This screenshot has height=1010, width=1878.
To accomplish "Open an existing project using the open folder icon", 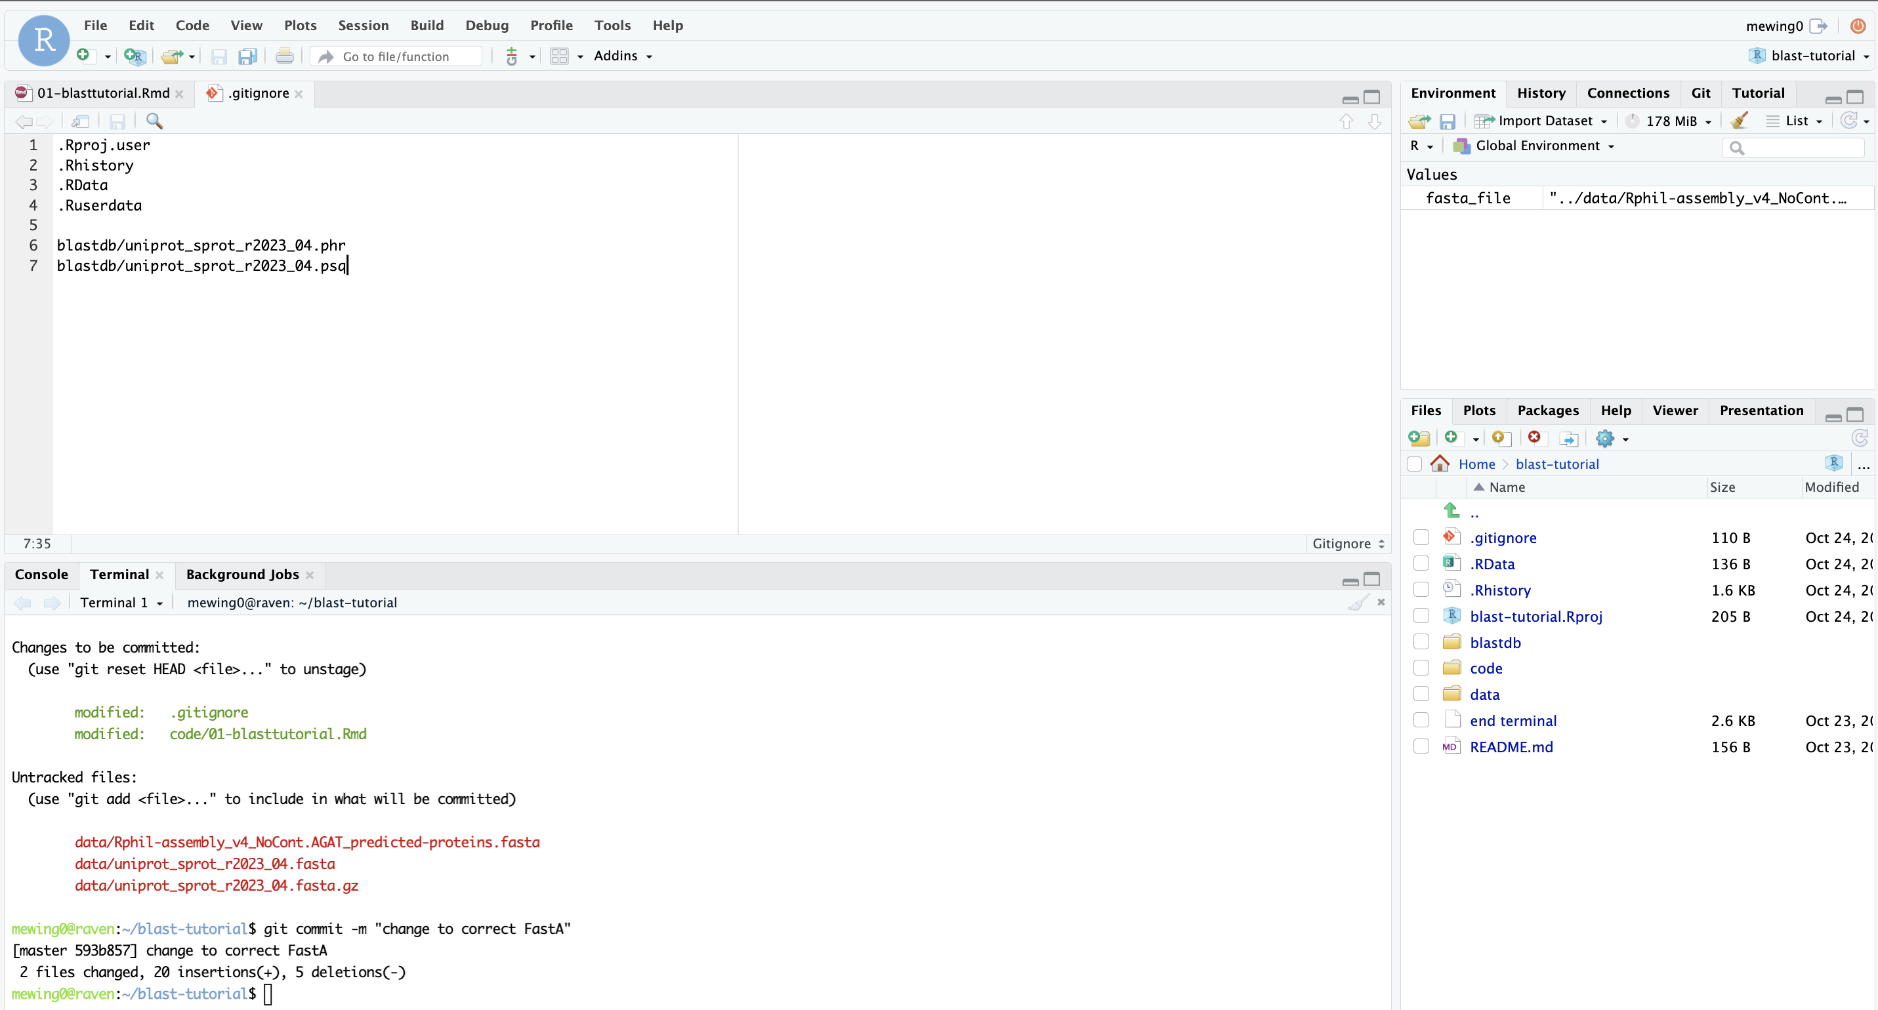I will coord(172,55).
